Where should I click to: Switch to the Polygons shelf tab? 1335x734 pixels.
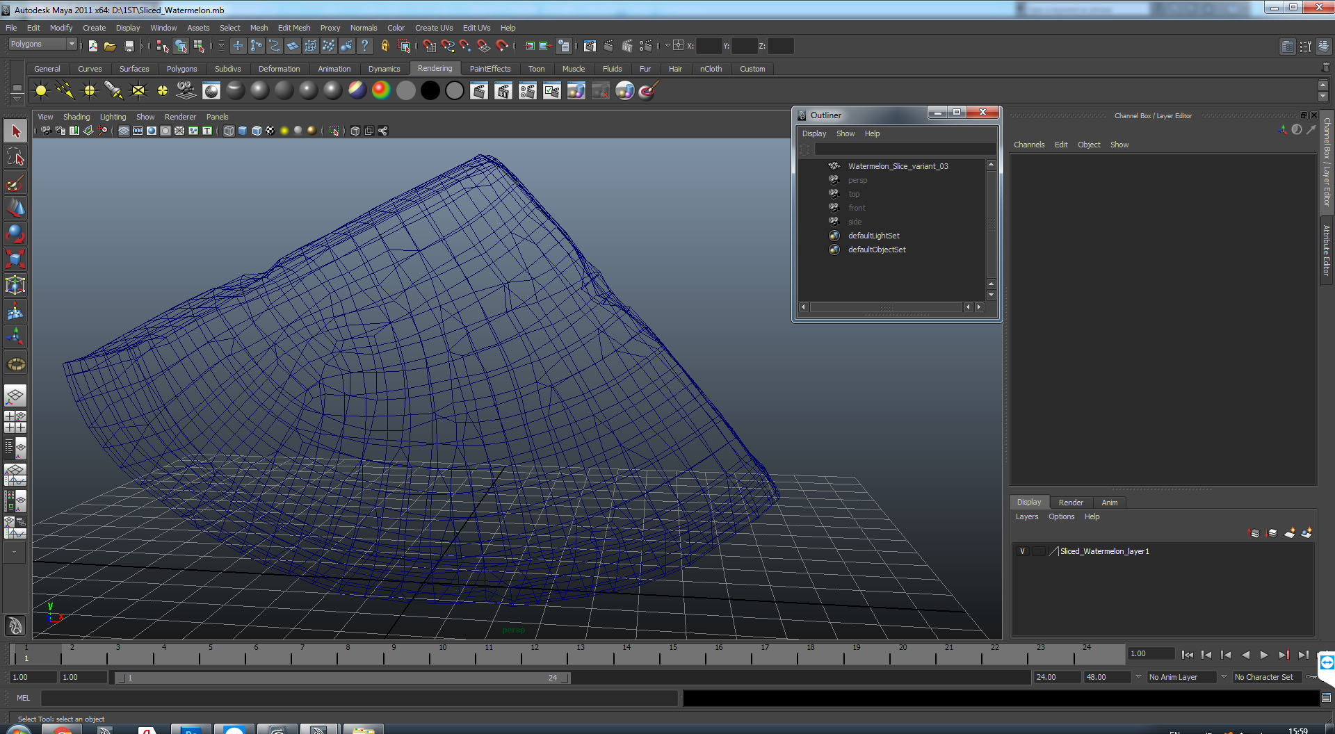click(181, 69)
